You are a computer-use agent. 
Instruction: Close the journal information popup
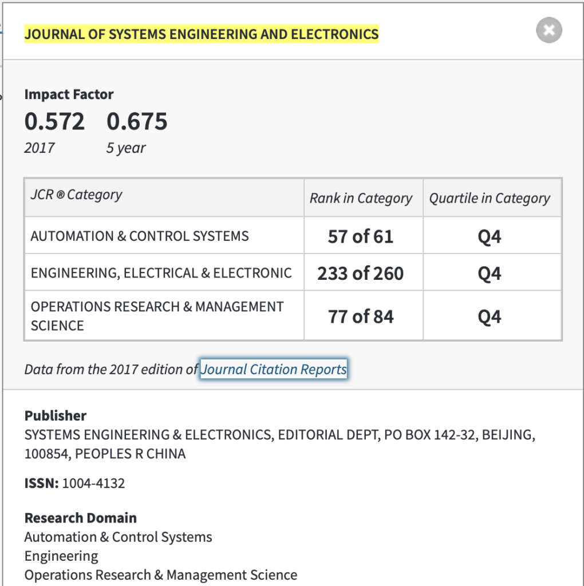(549, 30)
